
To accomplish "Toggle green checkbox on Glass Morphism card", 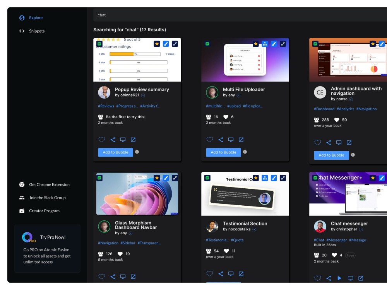I will 99,178.
